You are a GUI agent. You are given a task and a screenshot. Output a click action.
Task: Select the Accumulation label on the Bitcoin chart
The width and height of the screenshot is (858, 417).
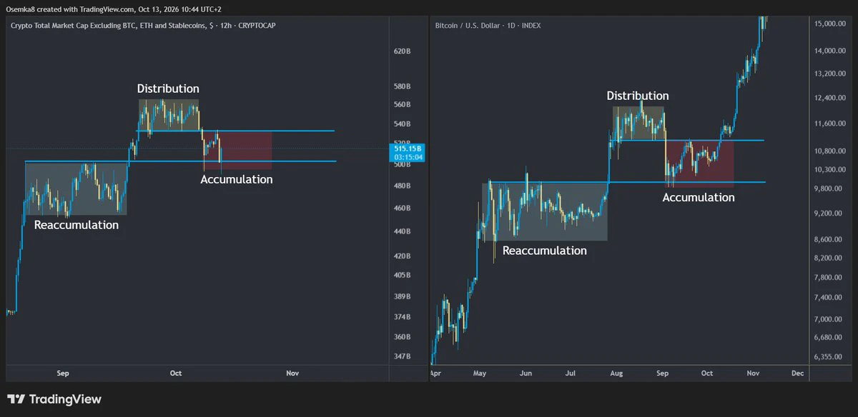pyautogui.click(x=699, y=197)
